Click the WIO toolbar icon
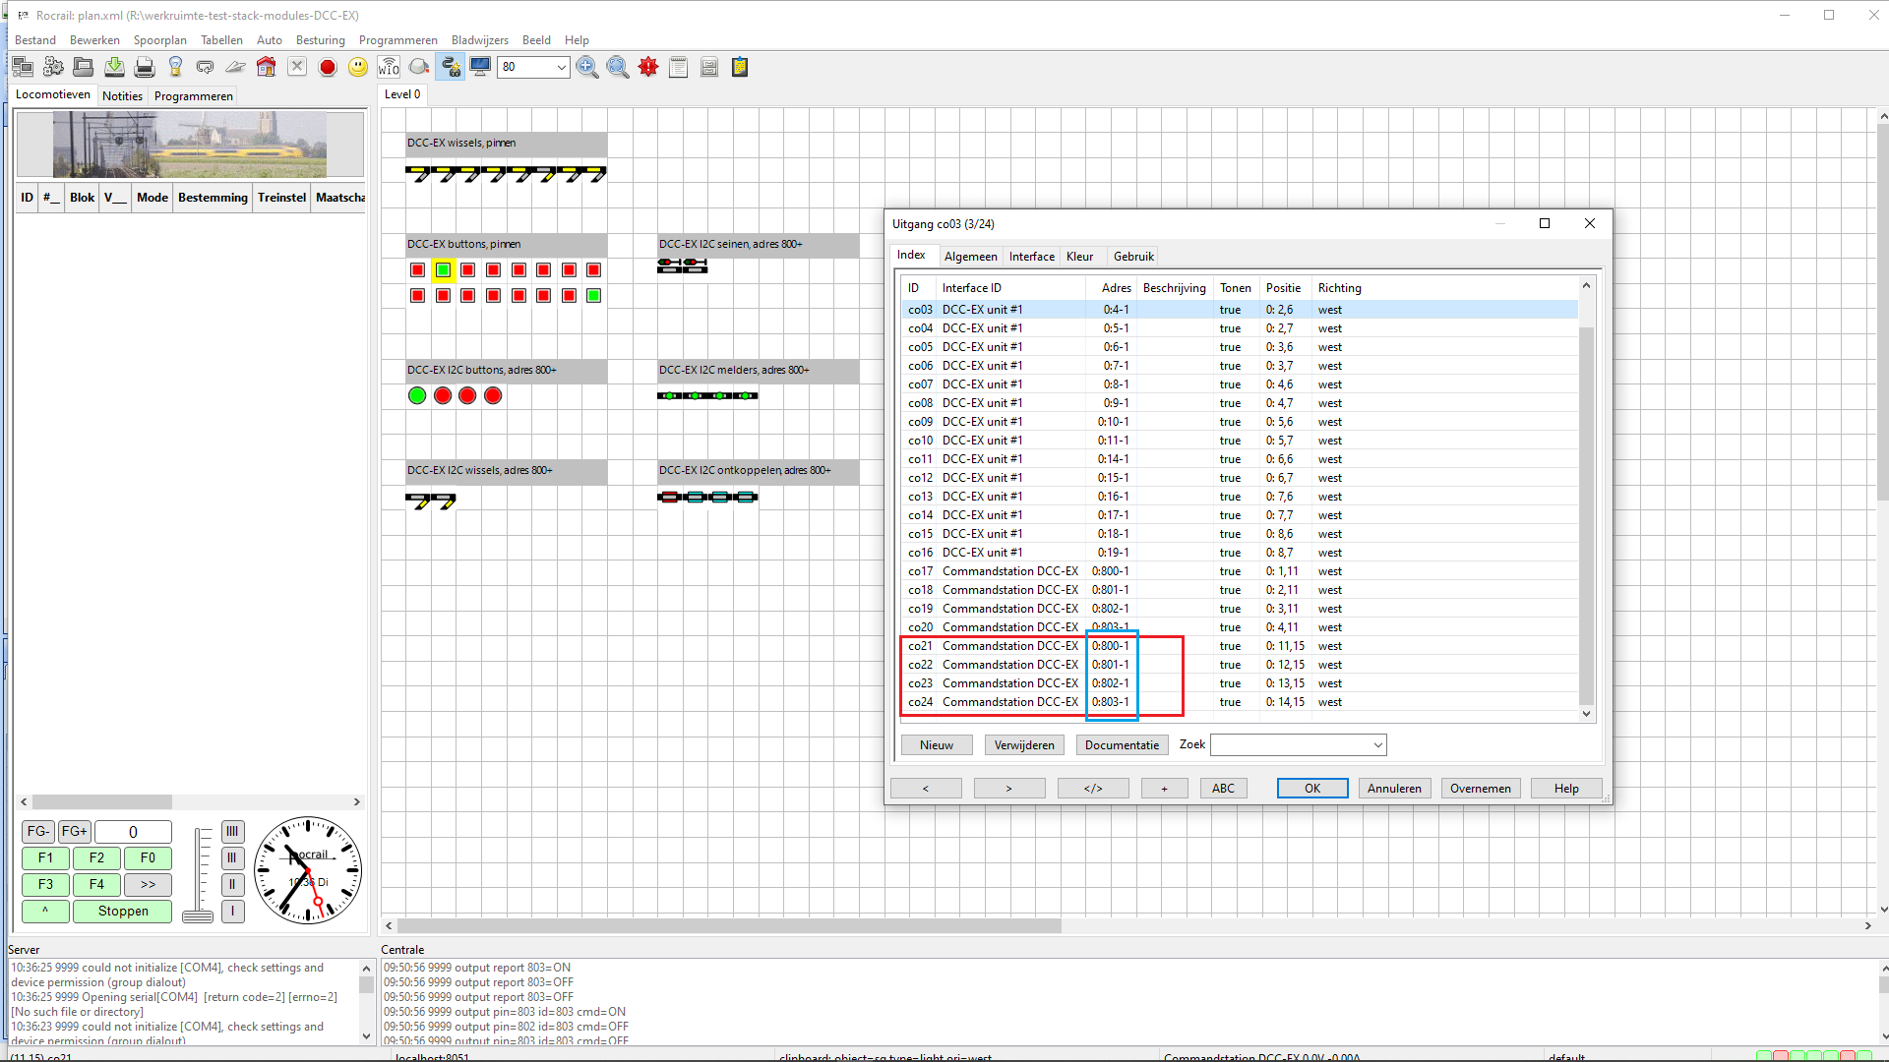 pos(389,67)
